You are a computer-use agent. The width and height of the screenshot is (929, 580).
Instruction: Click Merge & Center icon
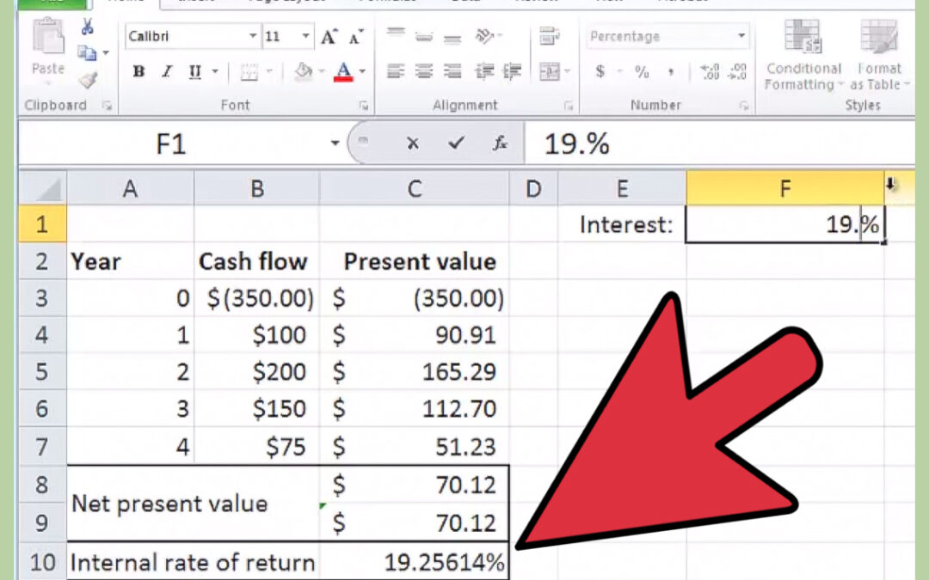pyautogui.click(x=549, y=71)
